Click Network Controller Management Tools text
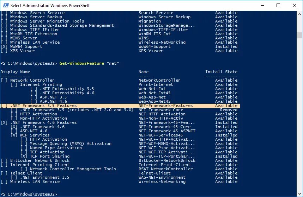This screenshot has width=303, height=197. (x=73, y=169)
